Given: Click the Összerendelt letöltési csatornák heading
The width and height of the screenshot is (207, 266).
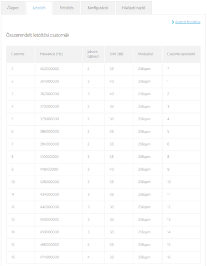Looking at the screenshot, I should click(38, 35).
